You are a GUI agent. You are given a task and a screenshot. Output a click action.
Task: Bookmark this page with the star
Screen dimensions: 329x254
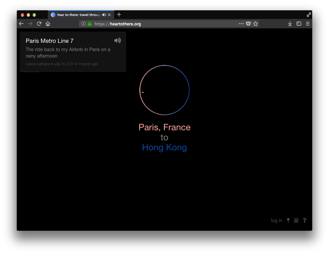coord(255,24)
